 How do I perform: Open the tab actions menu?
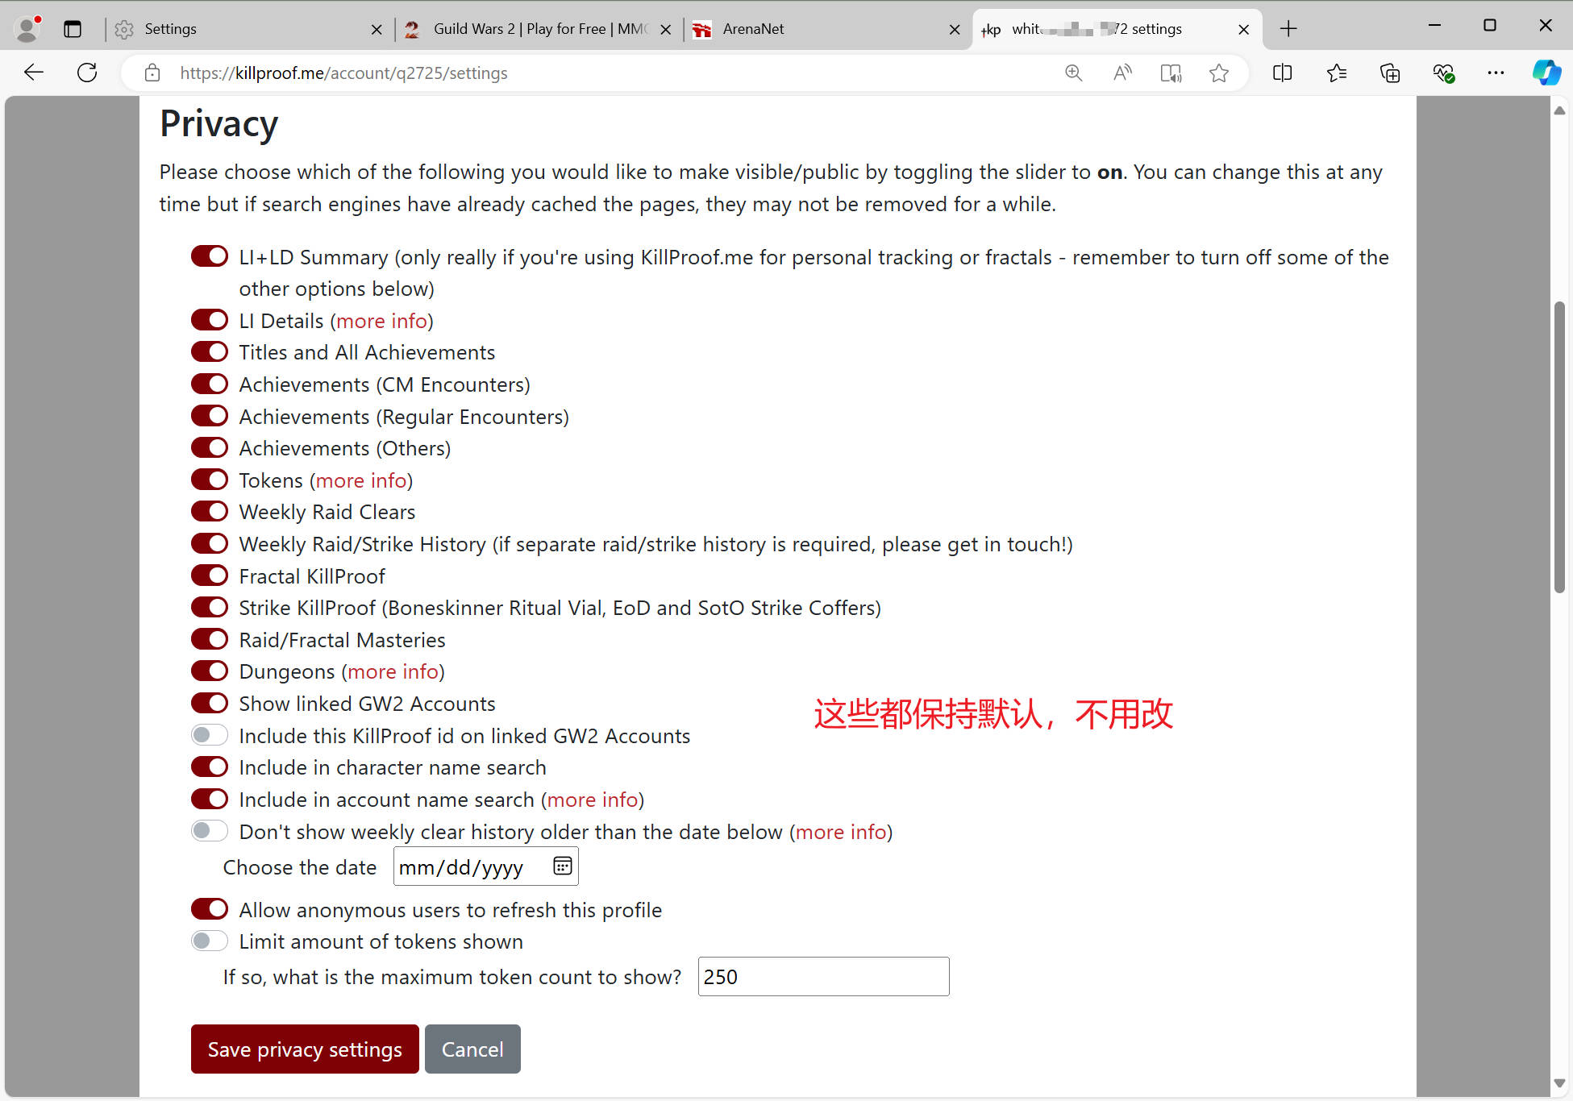[73, 29]
